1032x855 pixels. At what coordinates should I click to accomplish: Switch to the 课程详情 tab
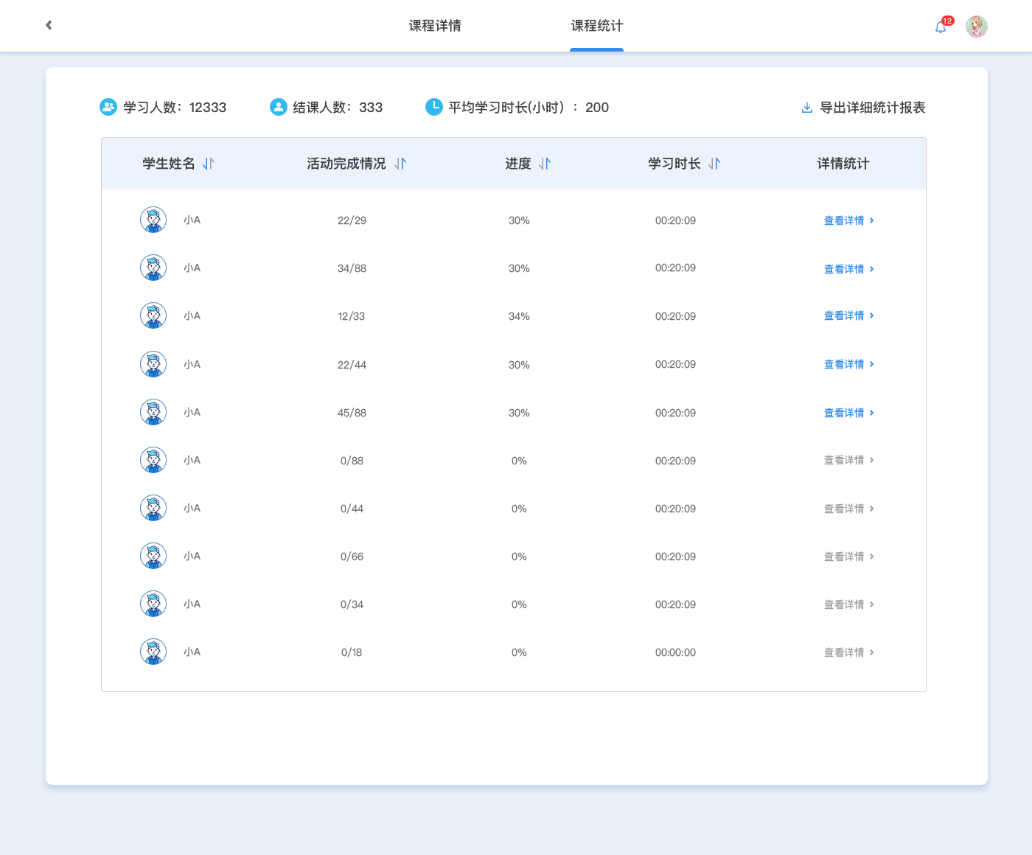click(435, 26)
